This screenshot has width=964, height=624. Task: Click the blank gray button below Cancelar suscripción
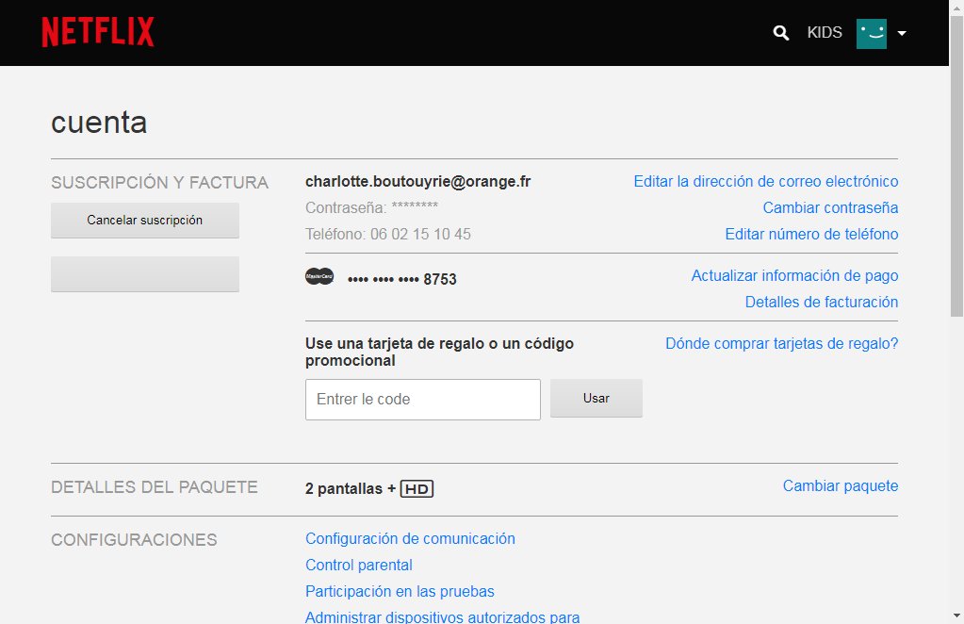coord(145,274)
